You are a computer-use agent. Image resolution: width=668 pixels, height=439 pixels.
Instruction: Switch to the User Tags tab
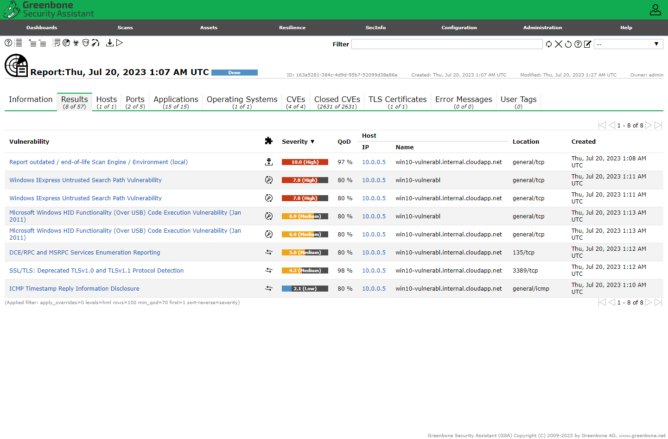(x=518, y=102)
